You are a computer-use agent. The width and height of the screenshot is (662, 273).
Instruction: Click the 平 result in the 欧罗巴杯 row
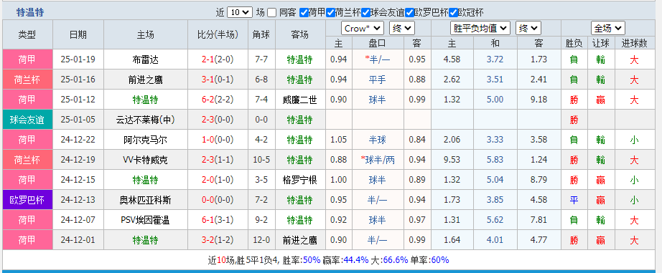click(x=574, y=200)
